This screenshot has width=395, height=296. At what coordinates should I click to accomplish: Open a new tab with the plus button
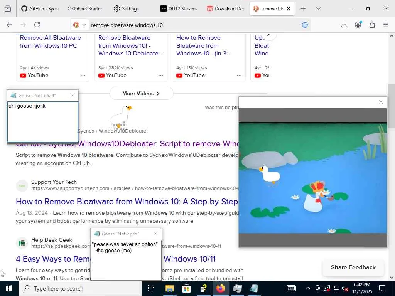(x=303, y=9)
